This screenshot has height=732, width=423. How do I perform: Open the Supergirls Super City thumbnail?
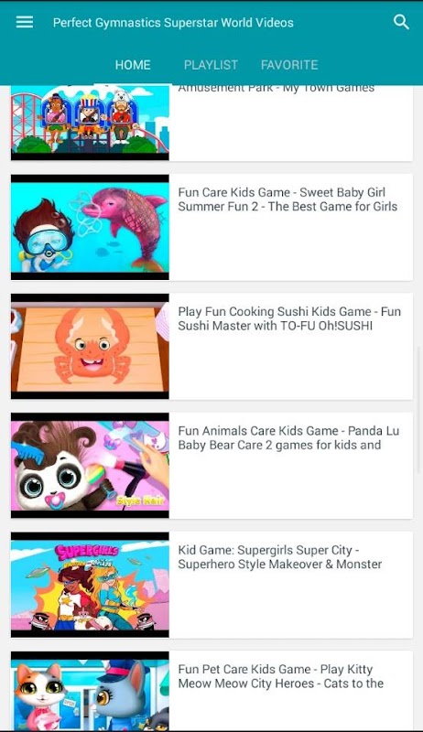click(90, 585)
